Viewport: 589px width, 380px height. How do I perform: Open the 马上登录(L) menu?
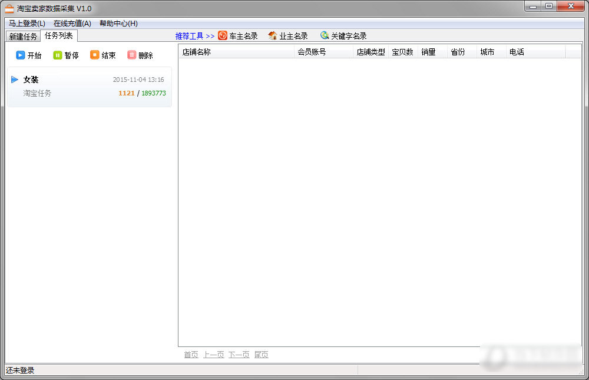click(x=27, y=24)
